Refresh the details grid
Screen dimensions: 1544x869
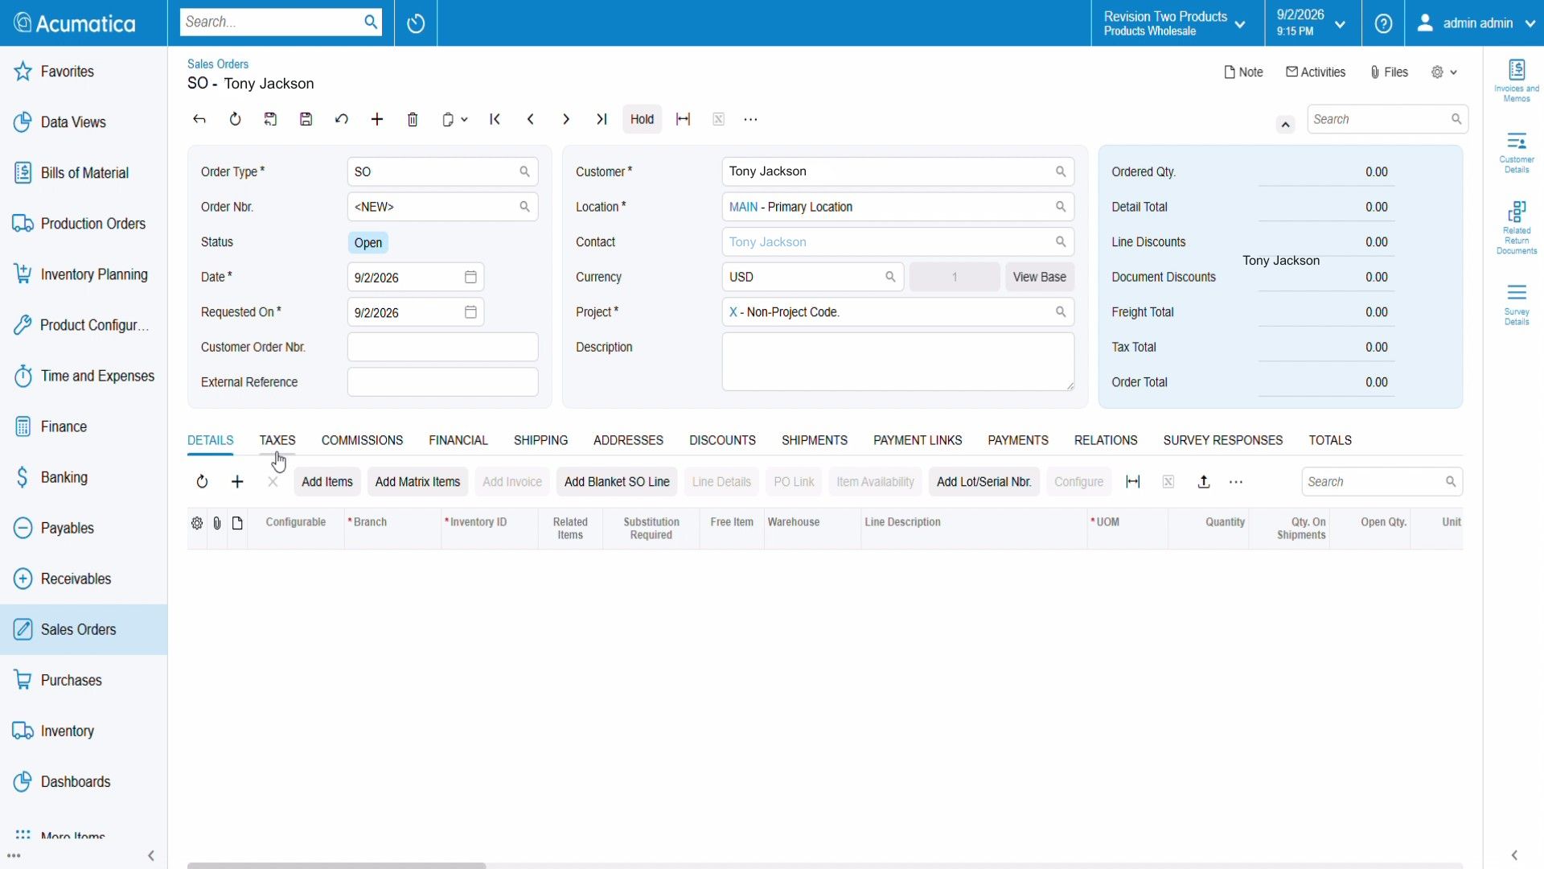202,482
